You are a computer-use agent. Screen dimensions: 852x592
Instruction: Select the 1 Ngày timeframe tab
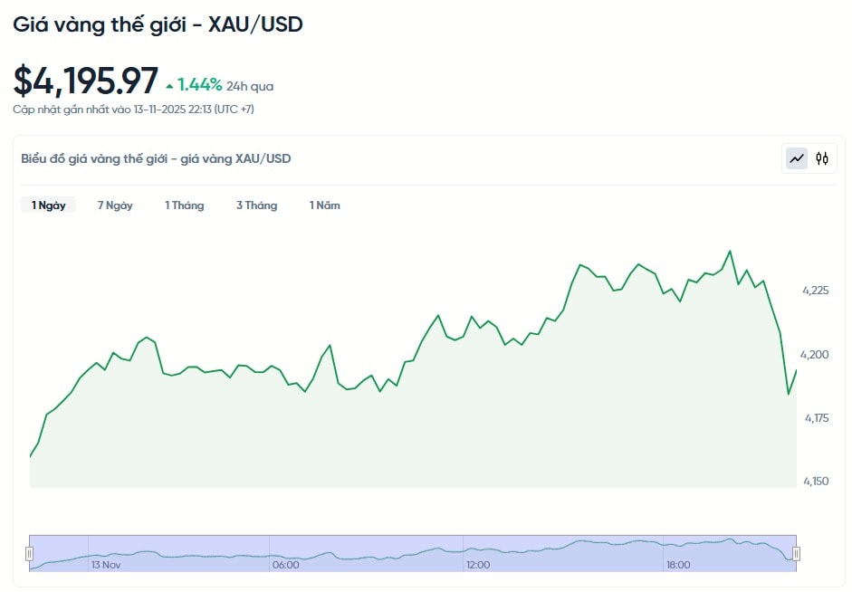(x=49, y=205)
